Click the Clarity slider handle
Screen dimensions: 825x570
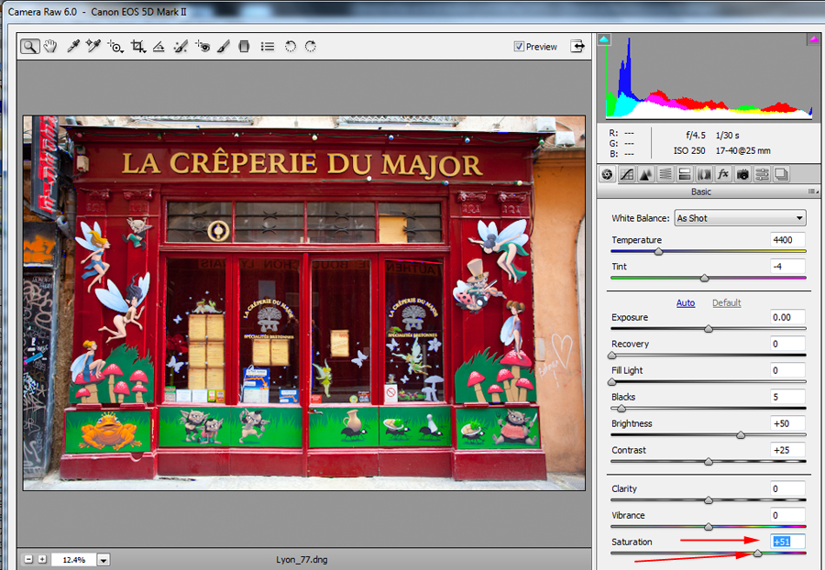pyautogui.click(x=709, y=500)
